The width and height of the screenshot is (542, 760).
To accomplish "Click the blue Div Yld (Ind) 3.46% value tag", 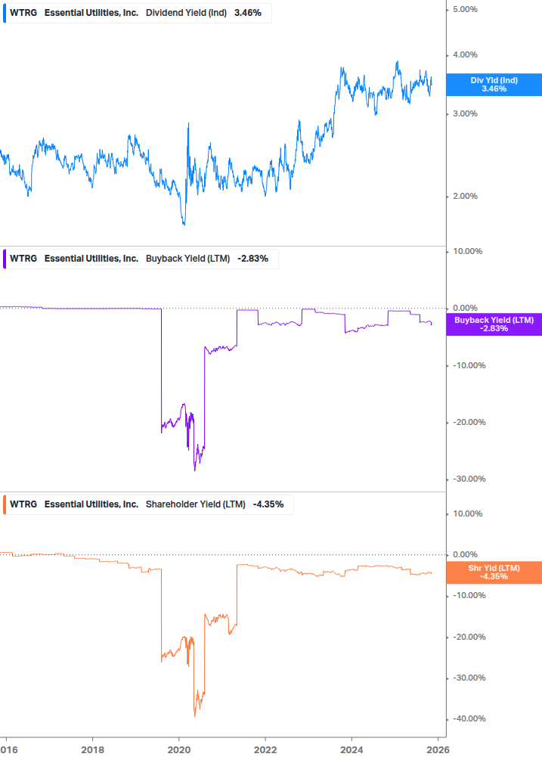I will 494,85.
